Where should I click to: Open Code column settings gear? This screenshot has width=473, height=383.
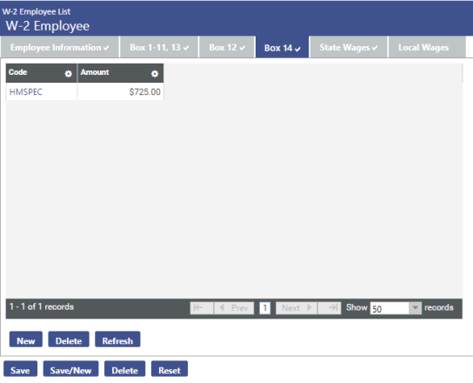tap(68, 74)
